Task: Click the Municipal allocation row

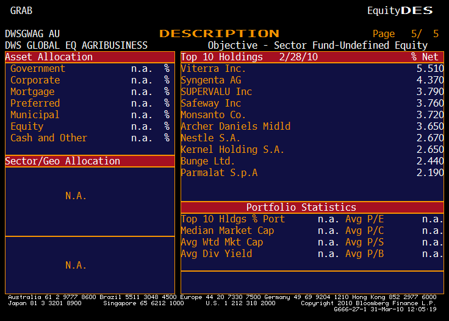Action: (90, 115)
